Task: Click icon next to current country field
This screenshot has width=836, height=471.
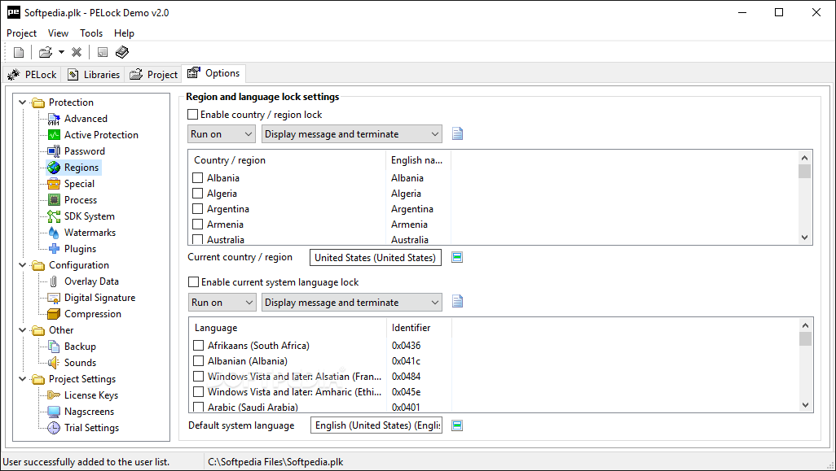Action: 457,258
